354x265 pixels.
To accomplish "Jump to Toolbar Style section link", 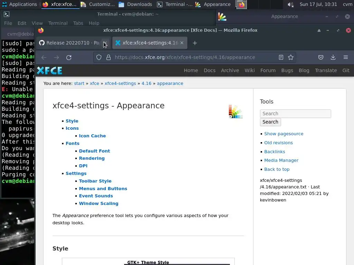I will point(95,181).
